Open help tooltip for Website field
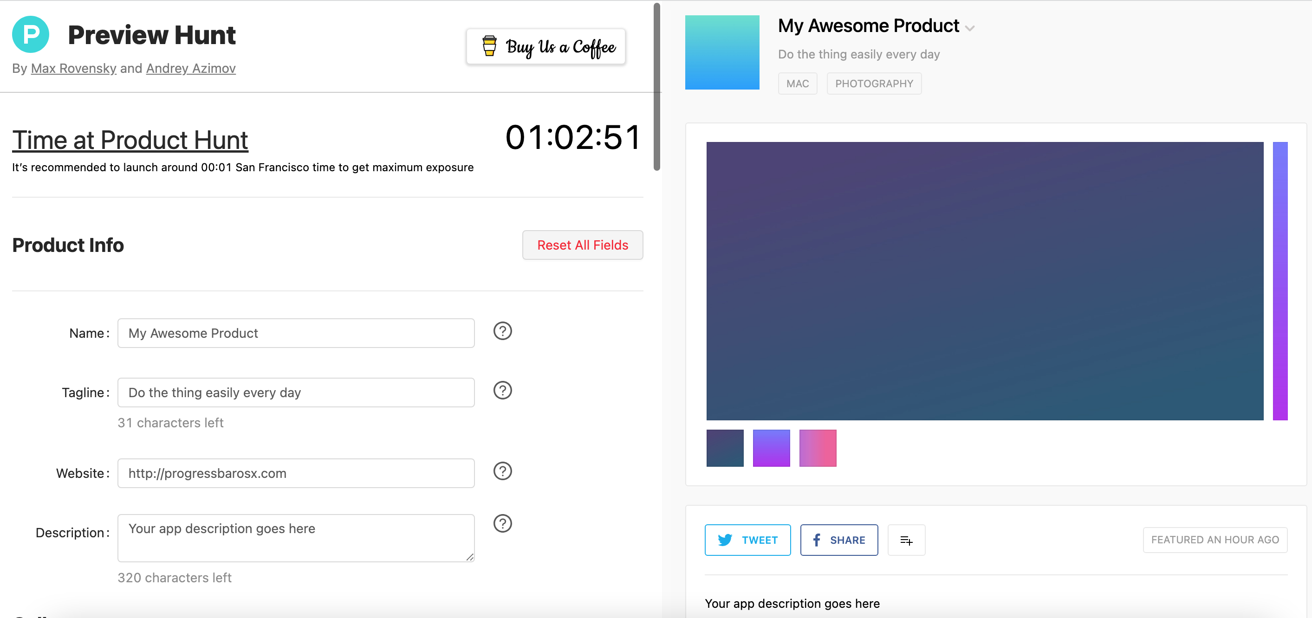 pos(502,471)
